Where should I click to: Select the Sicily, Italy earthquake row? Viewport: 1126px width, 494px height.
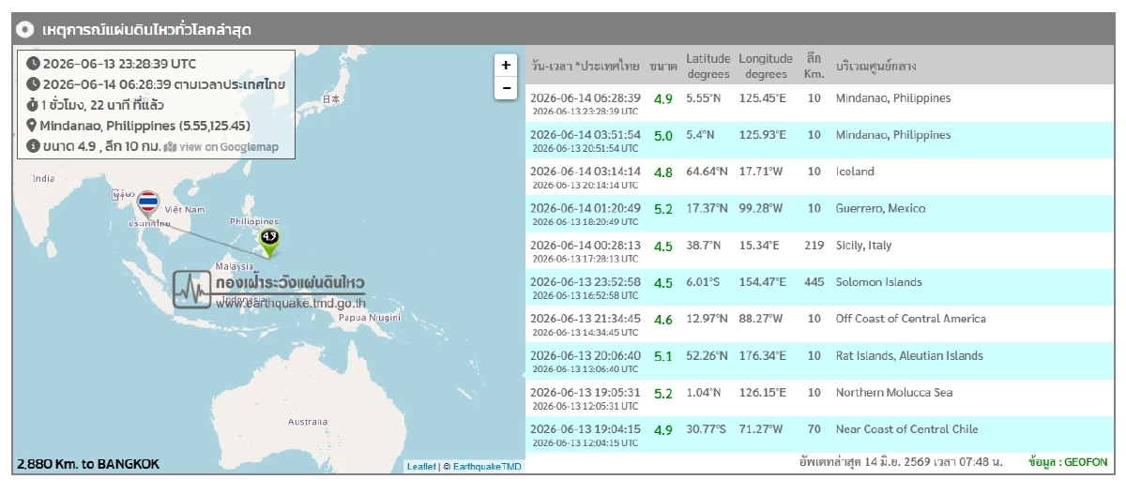click(817, 250)
